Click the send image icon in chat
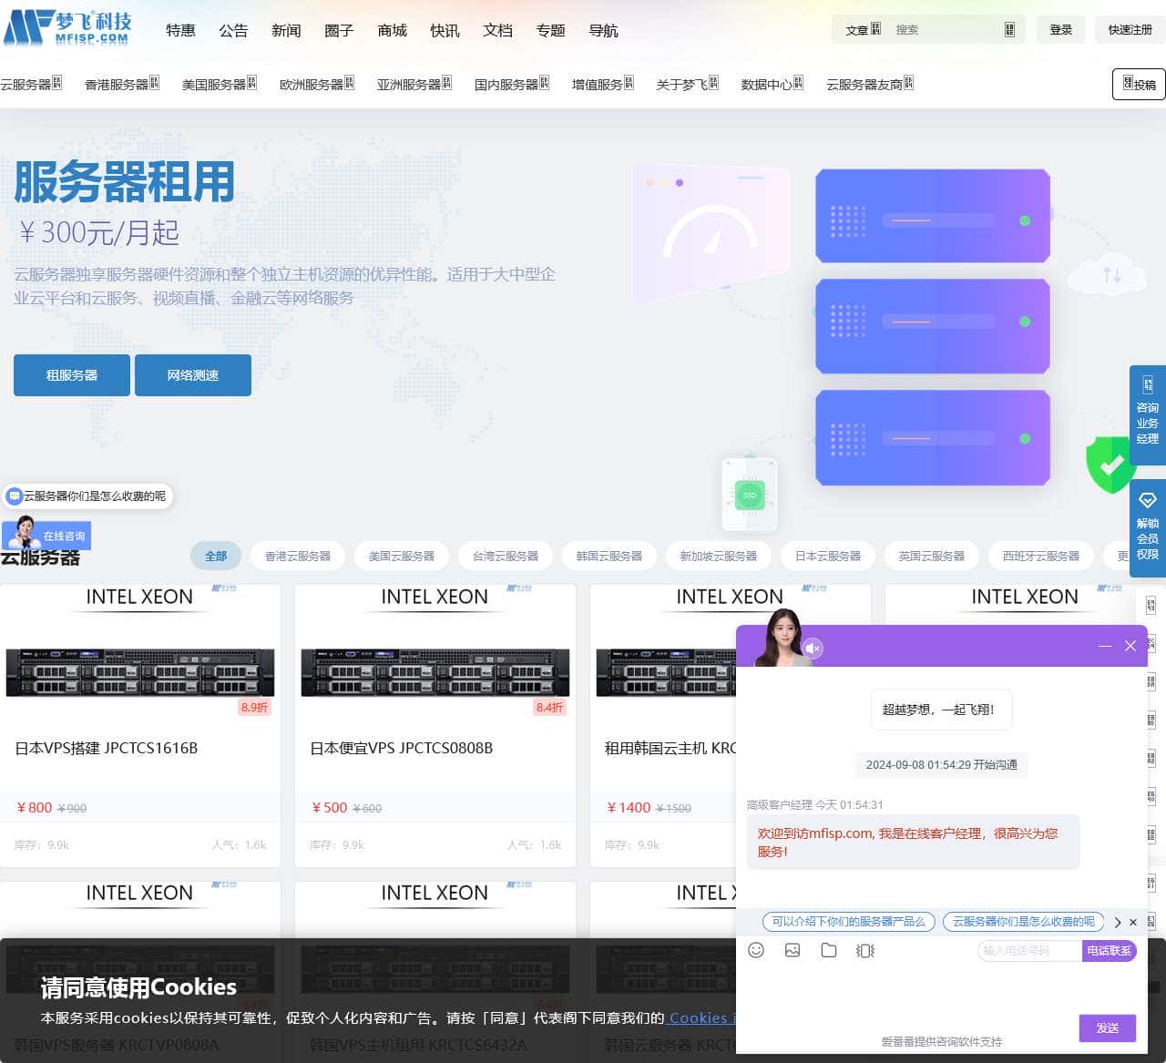Viewport: 1166px width, 1063px height. (793, 950)
